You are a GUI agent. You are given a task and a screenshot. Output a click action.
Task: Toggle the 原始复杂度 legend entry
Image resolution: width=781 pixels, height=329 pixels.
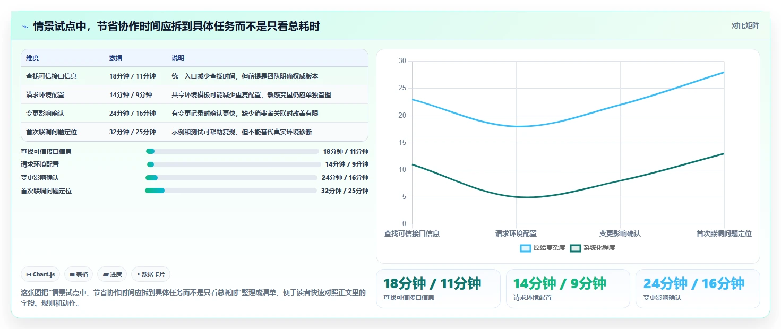(x=543, y=248)
